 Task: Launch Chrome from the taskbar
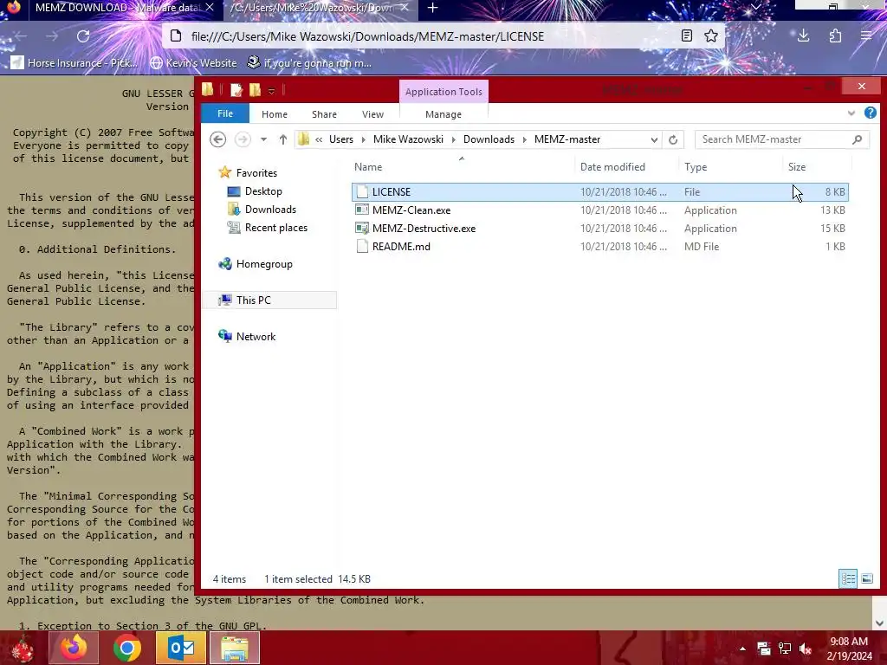coord(126,648)
